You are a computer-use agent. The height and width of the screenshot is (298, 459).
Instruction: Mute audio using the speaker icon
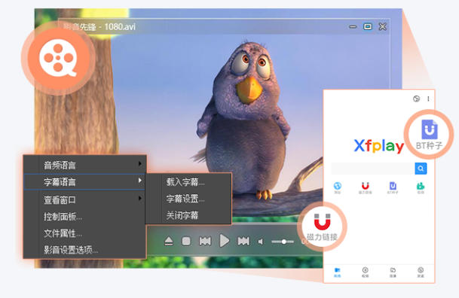(x=260, y=242)
